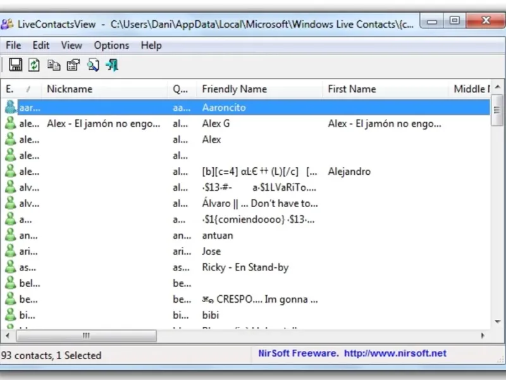This screenshot has height=380, width=506.
Task: Sort by the Nickname column header
Action: [x=104, y=89]
